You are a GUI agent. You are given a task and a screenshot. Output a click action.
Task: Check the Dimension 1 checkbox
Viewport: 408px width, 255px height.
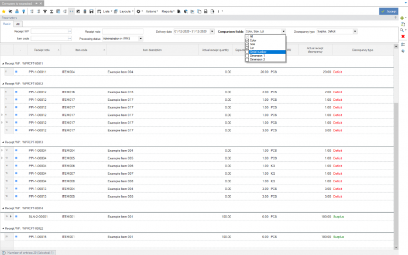[247, 56]
